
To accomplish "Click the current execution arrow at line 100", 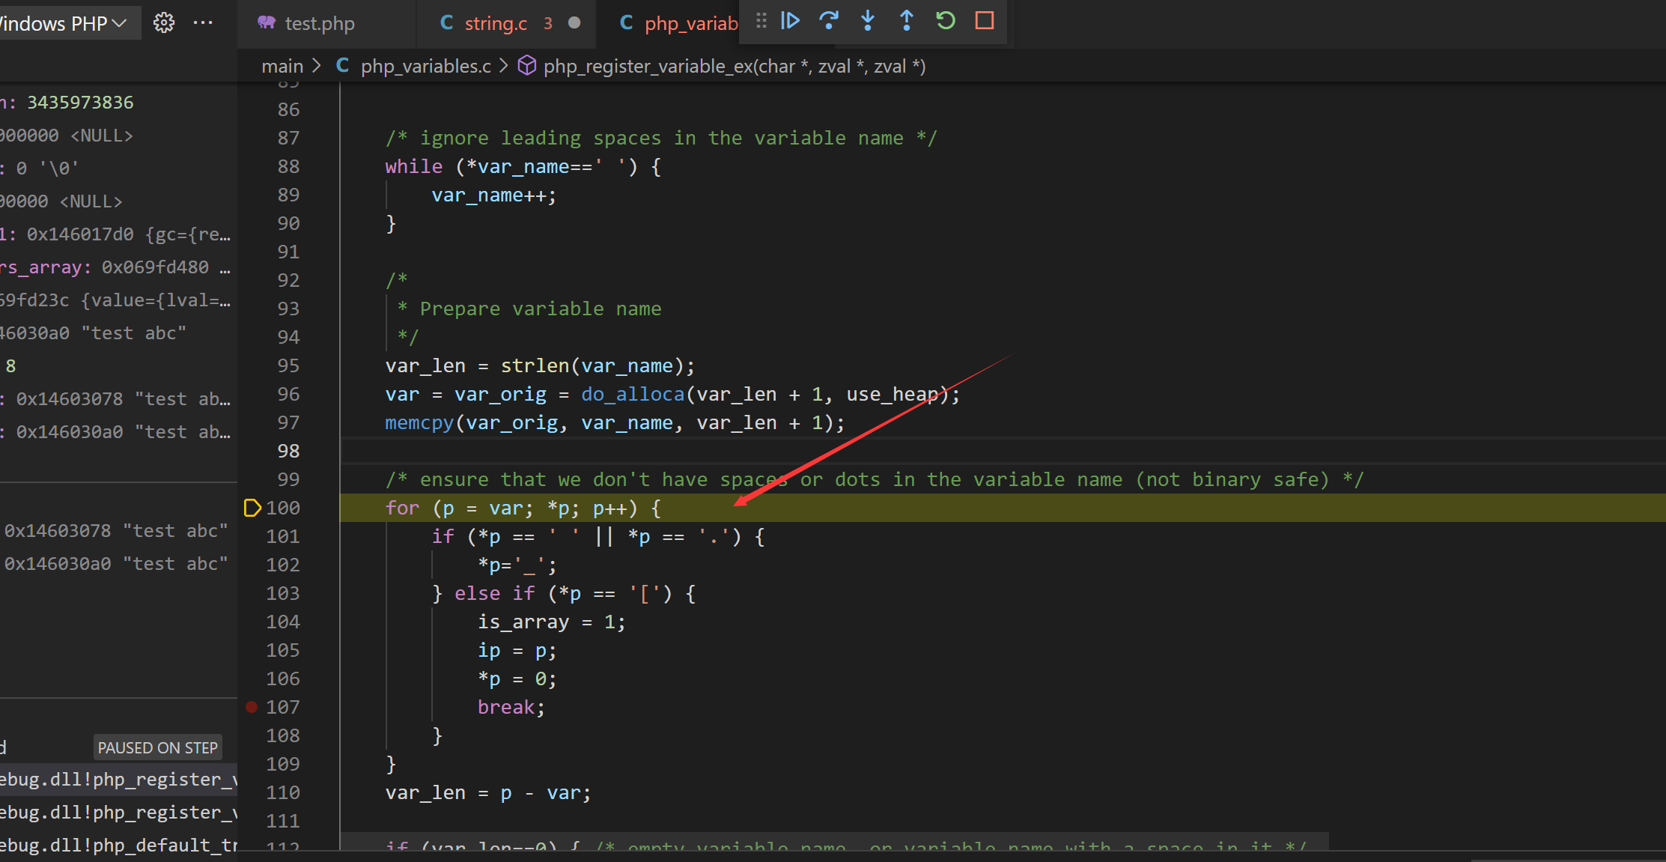I will [x=252, y=508].
